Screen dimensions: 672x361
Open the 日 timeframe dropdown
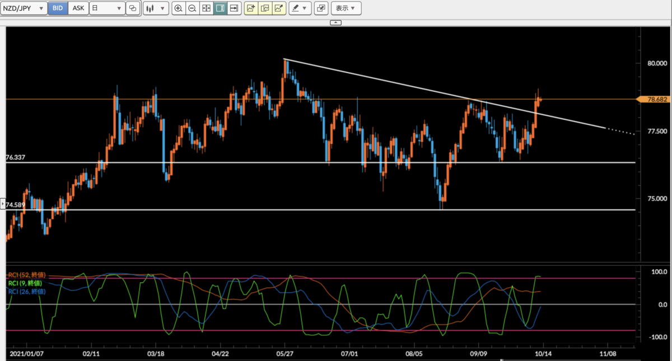(107, 8)
